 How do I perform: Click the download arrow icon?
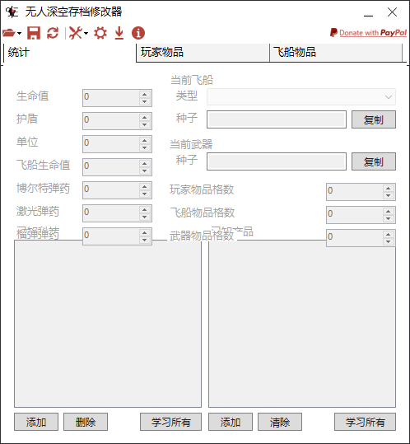click(x=119, y=33)
